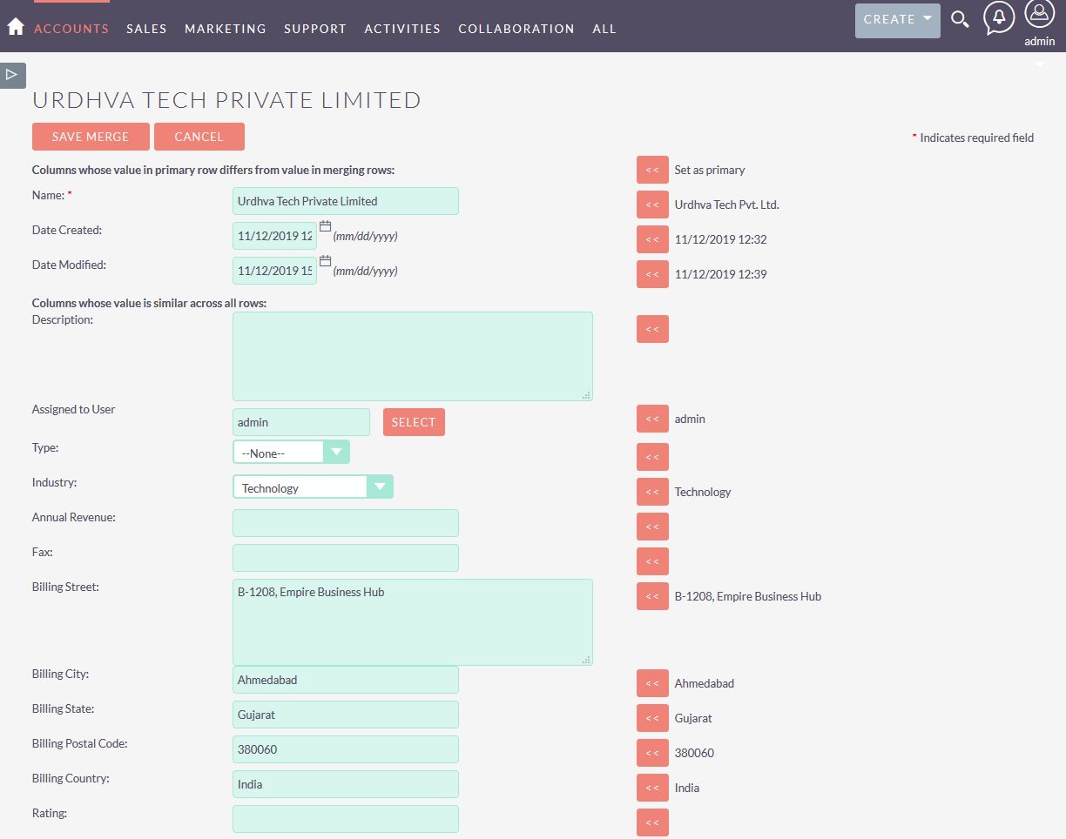1066x839 pixels.
Task: Copy Billing Country India to primary
Action: pos(652,788)
